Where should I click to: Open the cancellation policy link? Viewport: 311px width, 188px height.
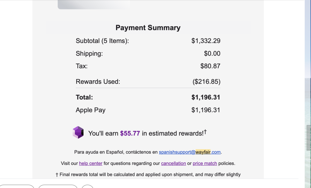click(x=173, y=163)
